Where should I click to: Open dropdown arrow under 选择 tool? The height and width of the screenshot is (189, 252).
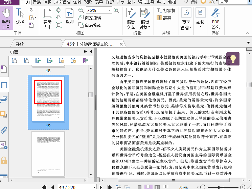[20, 26]
